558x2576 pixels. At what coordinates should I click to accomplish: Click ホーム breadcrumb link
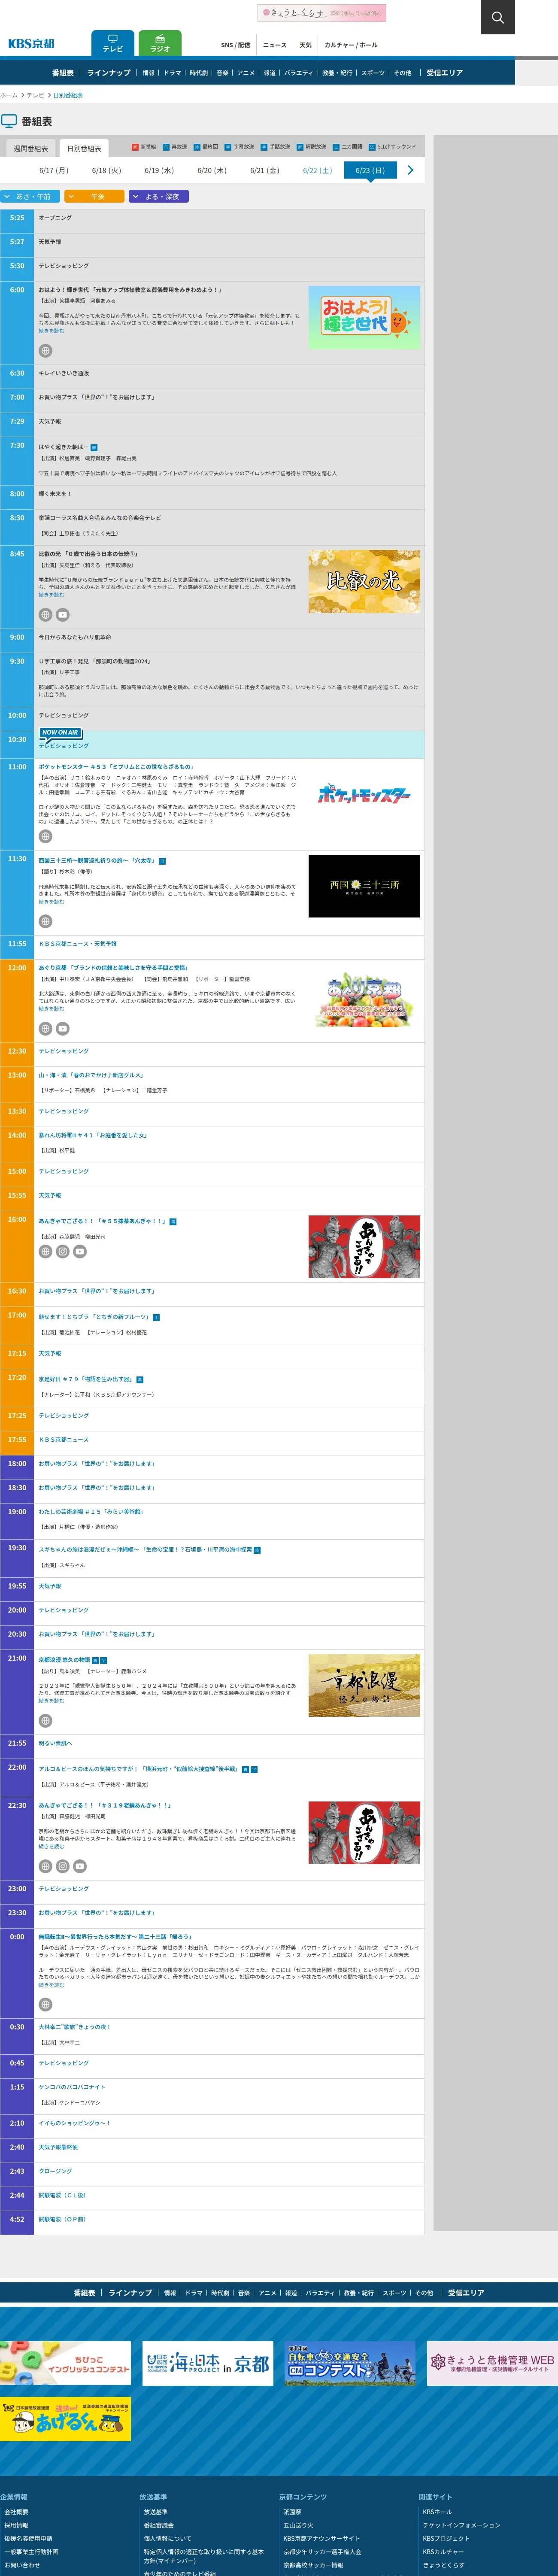(9, 95)
